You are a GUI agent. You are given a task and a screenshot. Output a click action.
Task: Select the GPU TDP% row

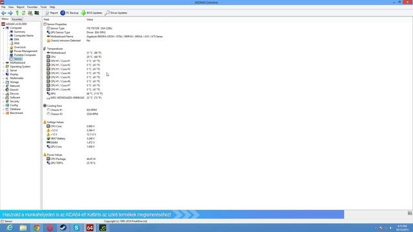click(x=71, y=163)
